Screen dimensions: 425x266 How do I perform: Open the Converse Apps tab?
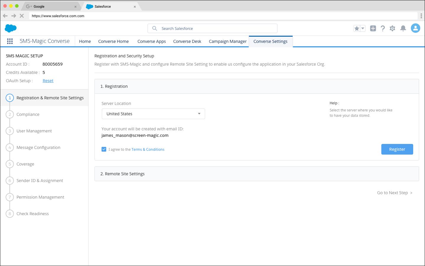point(151,41)
